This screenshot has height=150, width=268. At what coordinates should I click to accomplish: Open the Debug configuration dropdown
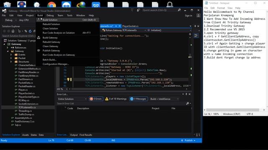pyautogui.click(x=10, y=20)
